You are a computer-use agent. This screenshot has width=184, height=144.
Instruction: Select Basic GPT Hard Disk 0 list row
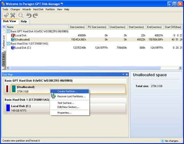pos(94,31)
